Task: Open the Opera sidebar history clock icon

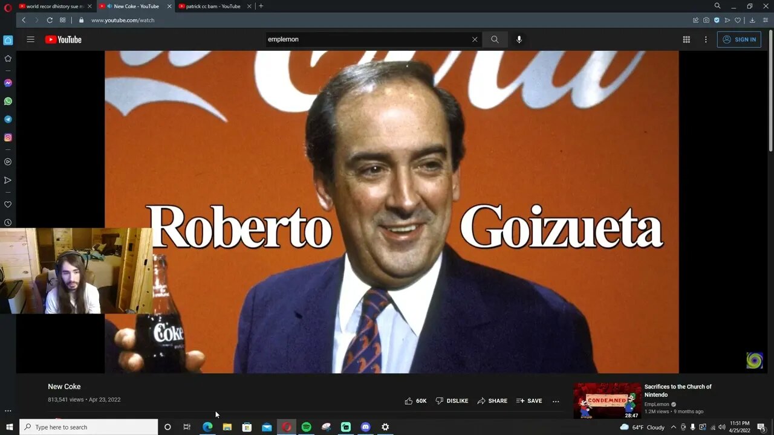Action: coord(8,222)
